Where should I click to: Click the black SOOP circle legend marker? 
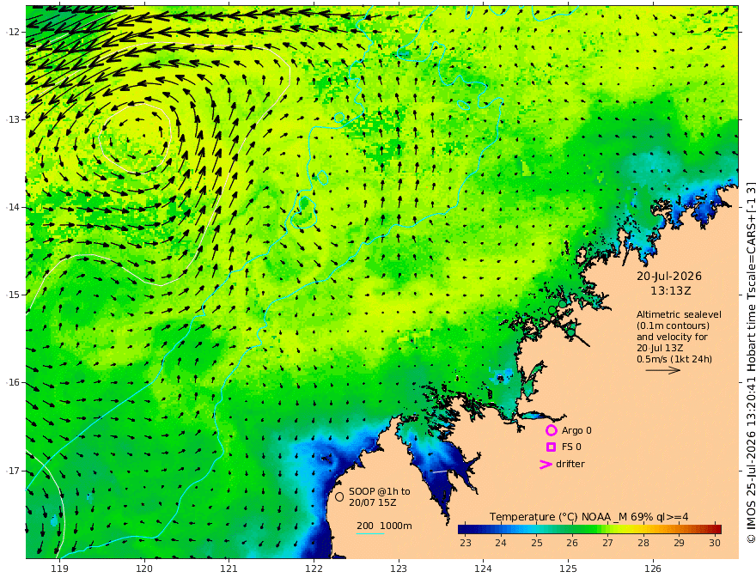(x=339, y=496)
